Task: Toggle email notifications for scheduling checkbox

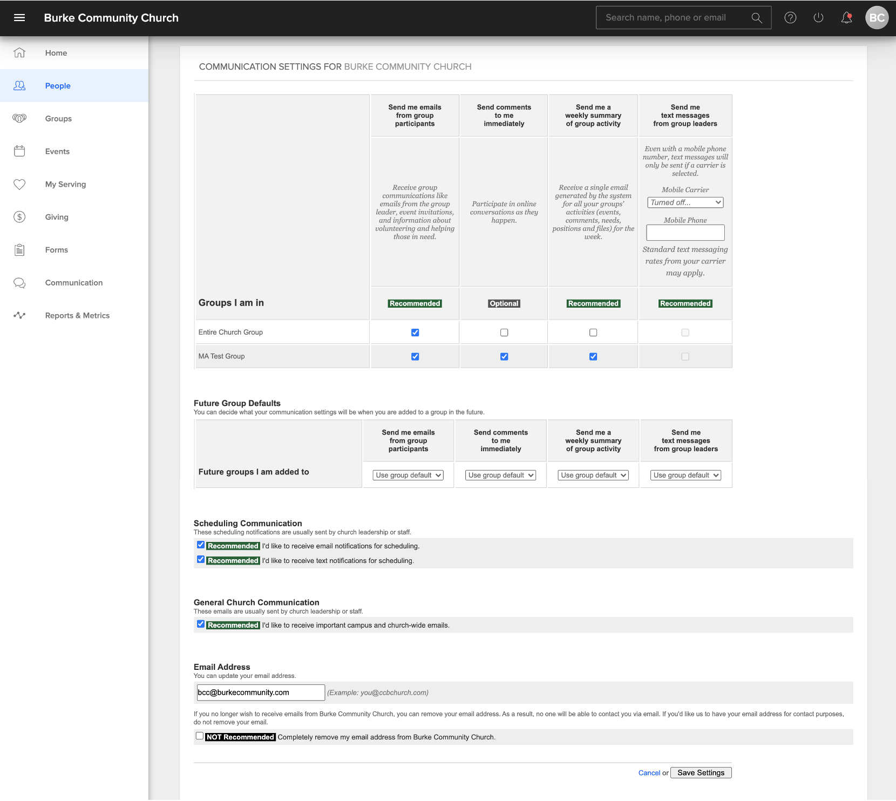Action: pos(201,545)
